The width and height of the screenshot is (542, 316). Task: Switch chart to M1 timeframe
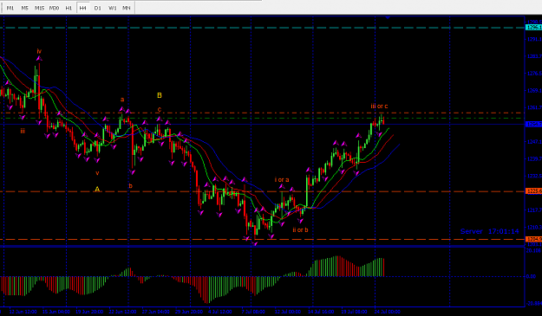pos(10,8)
